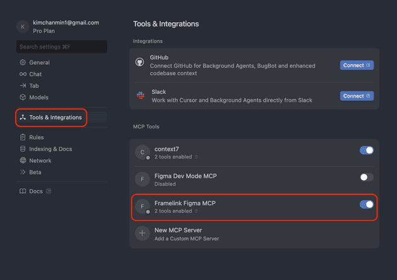This screenshot has width=397, height=280.
Task: Click the Framelink Figma MCP name
Action: coord(185,203)
